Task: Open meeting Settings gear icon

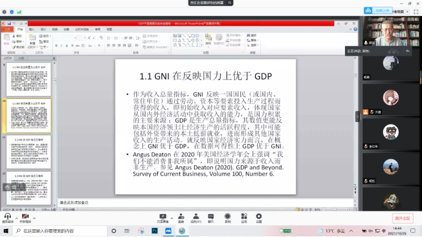Action: point(259,218)
